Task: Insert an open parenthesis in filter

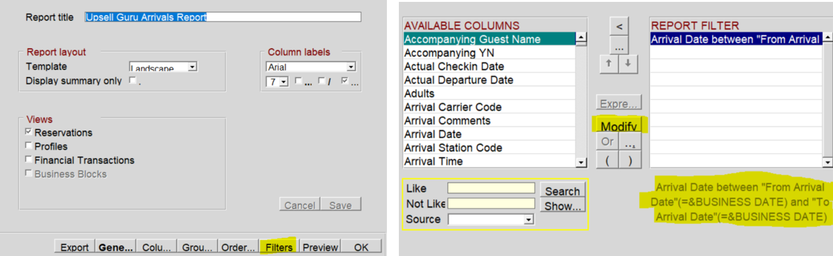Action: [607, 160]
